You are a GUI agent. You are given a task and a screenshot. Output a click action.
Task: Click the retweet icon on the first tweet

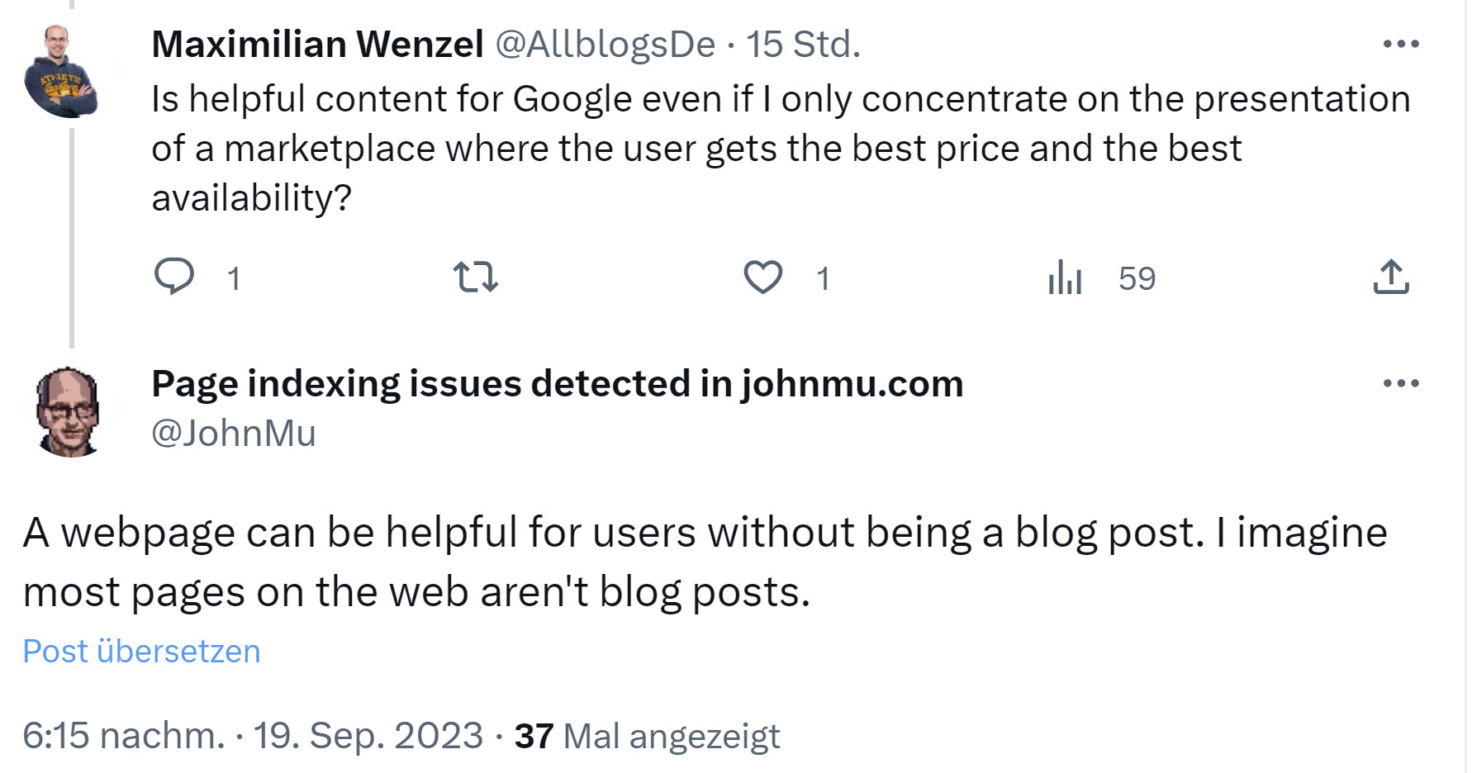475,278
